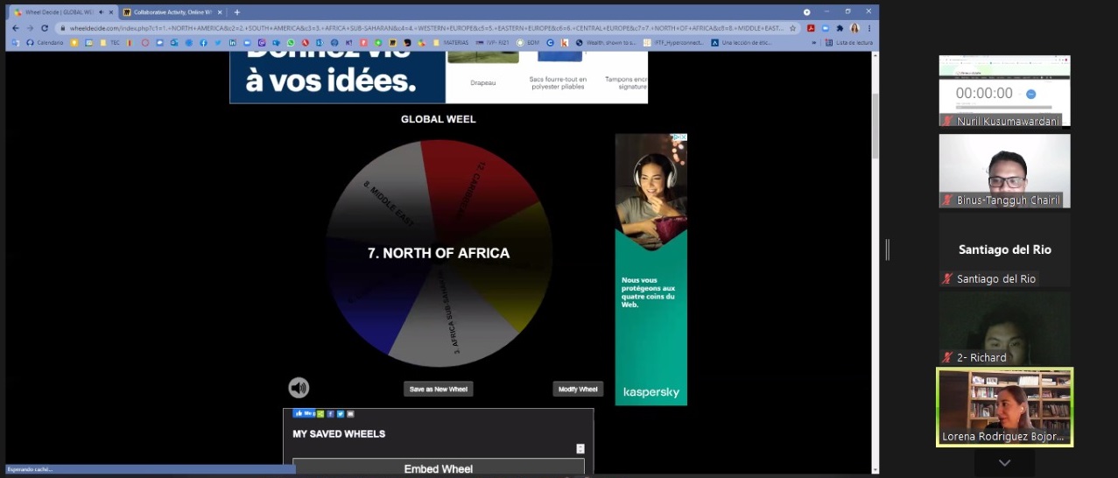Click the Save as New Wheel button
Viewport: 1118px width, 478px height.
[x=438, y=389]
